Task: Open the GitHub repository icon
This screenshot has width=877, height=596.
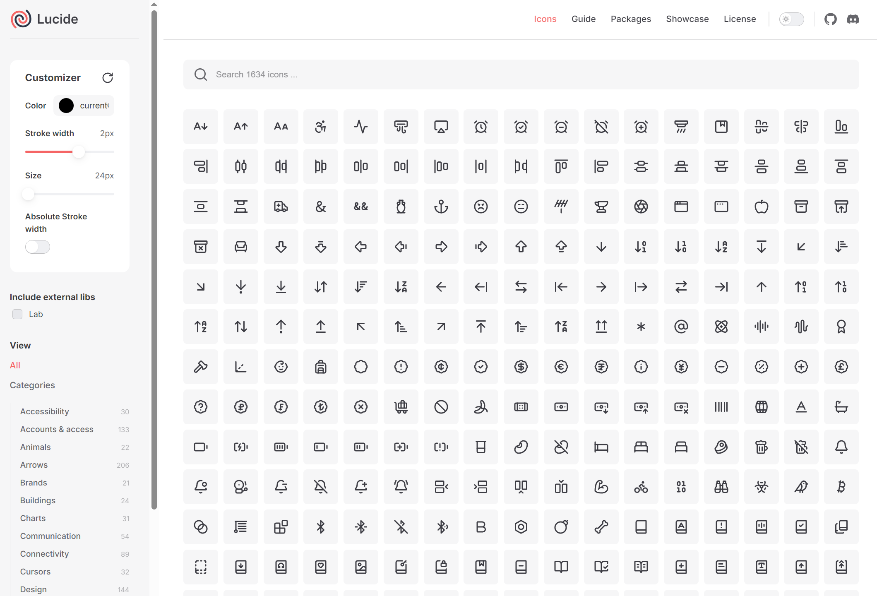Action: [x=830, y=19]
